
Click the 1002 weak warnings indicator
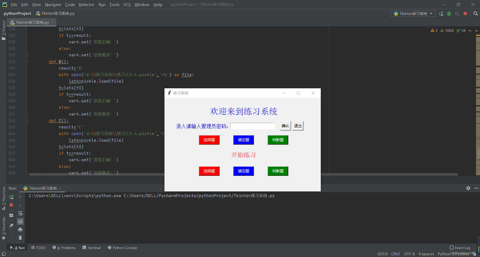447,30
